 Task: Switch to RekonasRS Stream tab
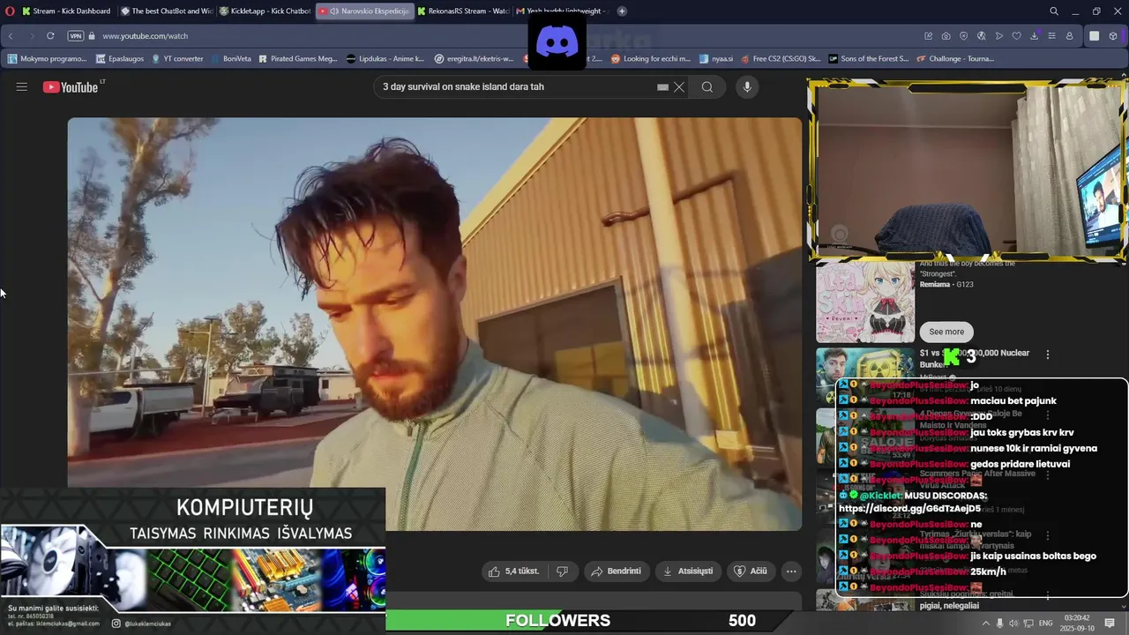point(463,11)
